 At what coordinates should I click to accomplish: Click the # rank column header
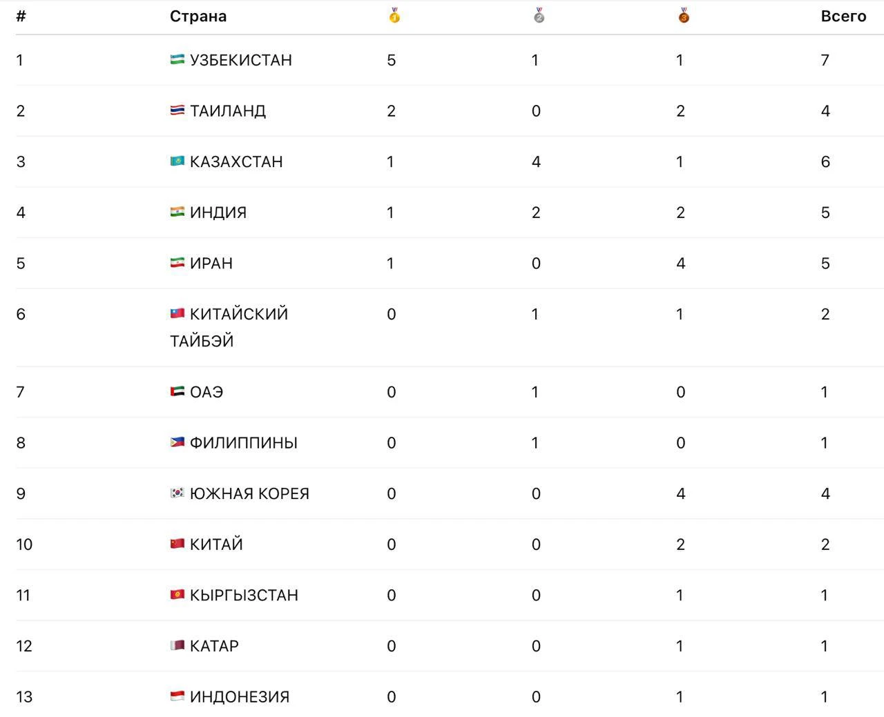click(x=21, y=16)
